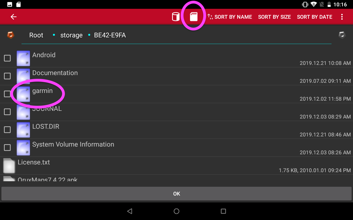Screen dimensions: 353x220
Task: Select the SD card storage icon
Action: pos(194,17)
